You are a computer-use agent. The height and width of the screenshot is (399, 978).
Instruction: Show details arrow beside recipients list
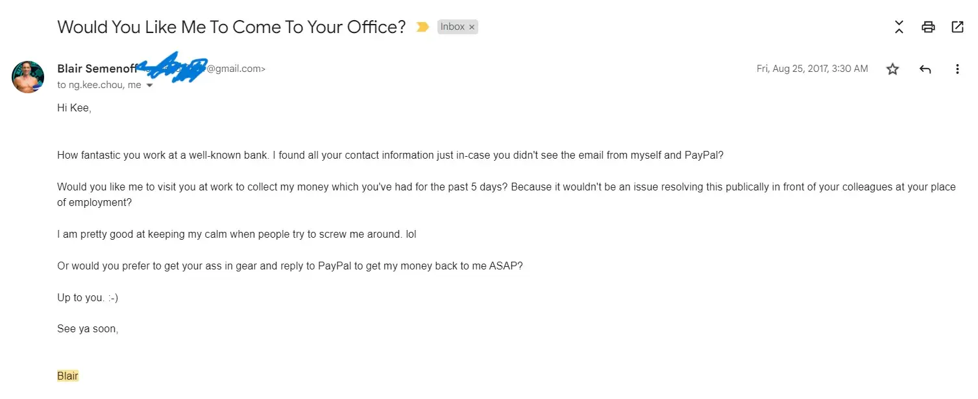pyautogui.click(x=150, y=85)
